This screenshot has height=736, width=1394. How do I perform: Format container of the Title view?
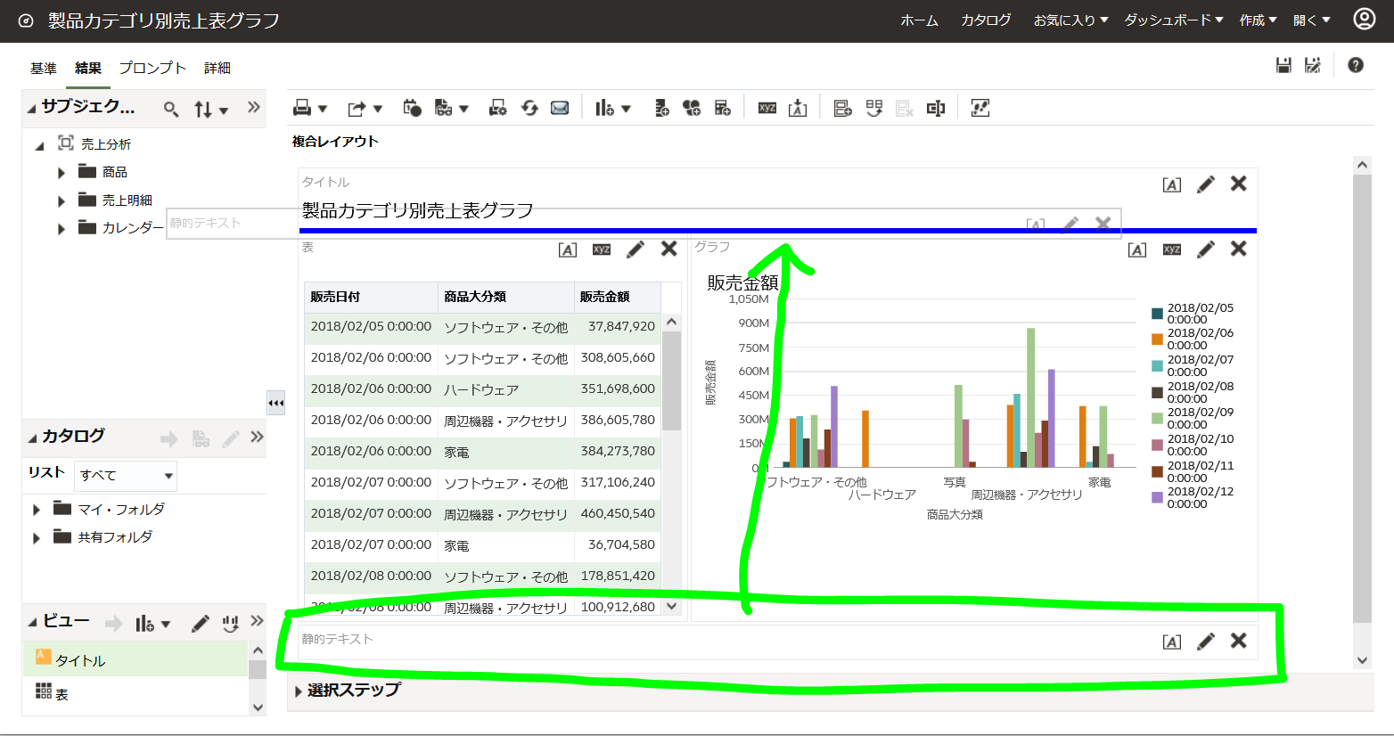click(1172, 184)
